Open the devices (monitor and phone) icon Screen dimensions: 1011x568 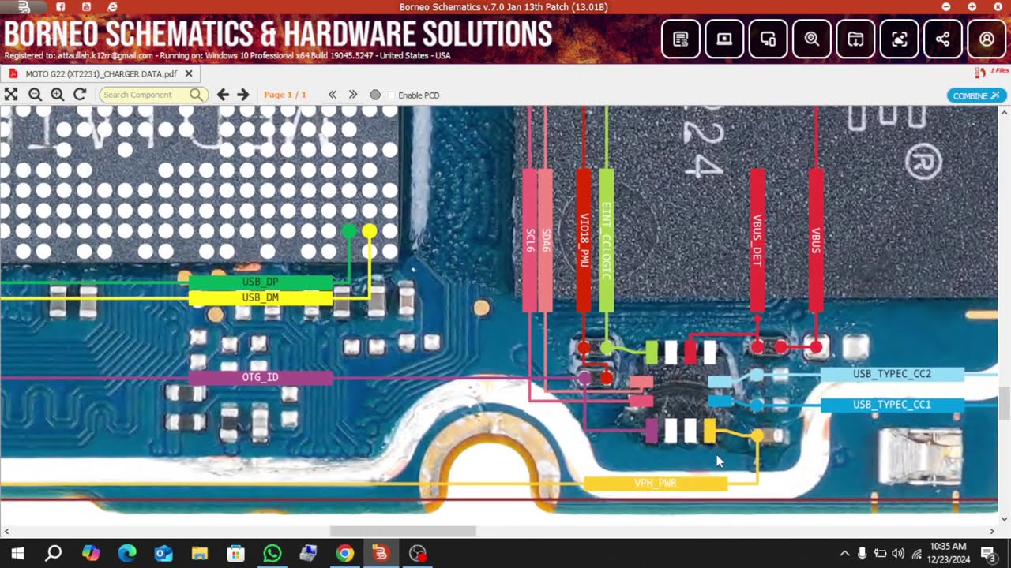768,39
